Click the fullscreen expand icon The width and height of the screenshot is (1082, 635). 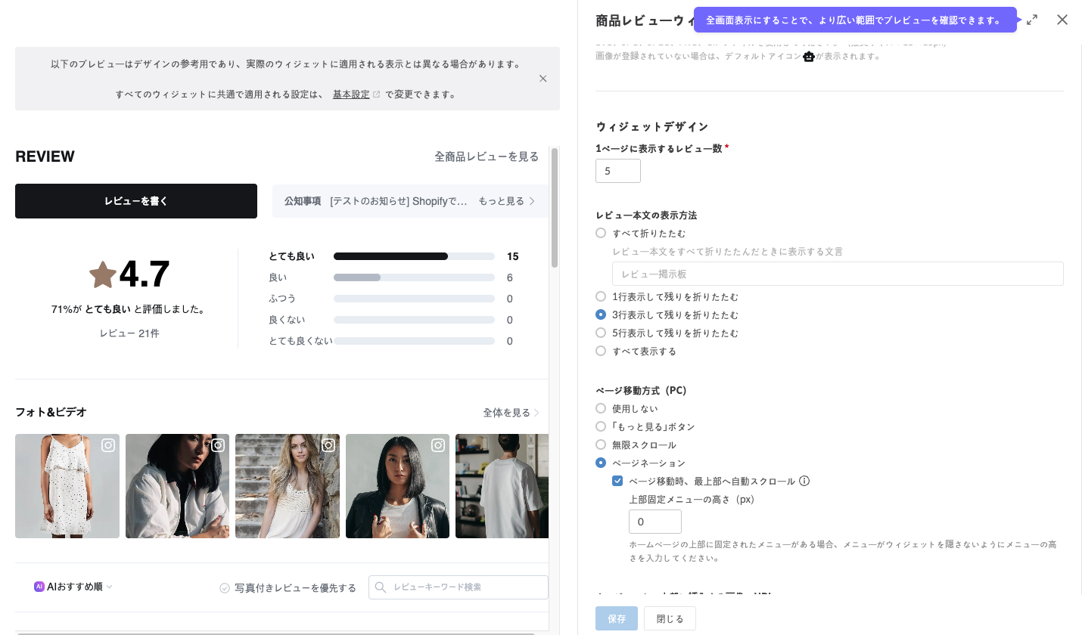[1032, 20]
